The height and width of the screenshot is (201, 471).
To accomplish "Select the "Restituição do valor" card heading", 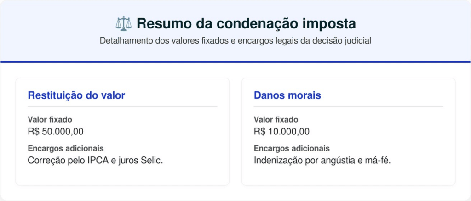I will point(76,95).
